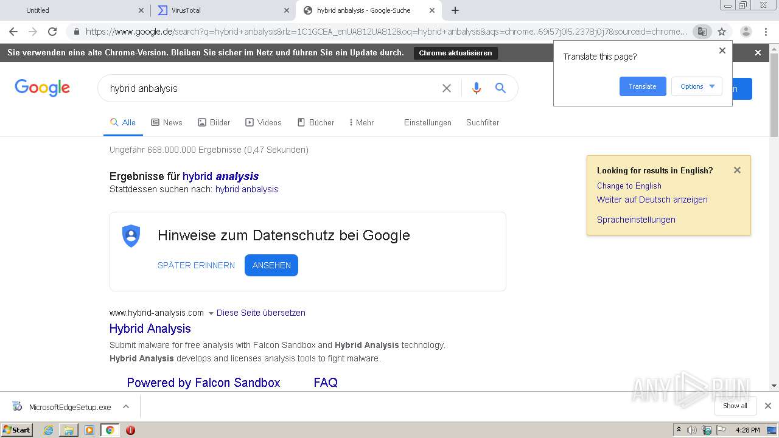Click Chrome icon in taskbar

tap(110, 430)
